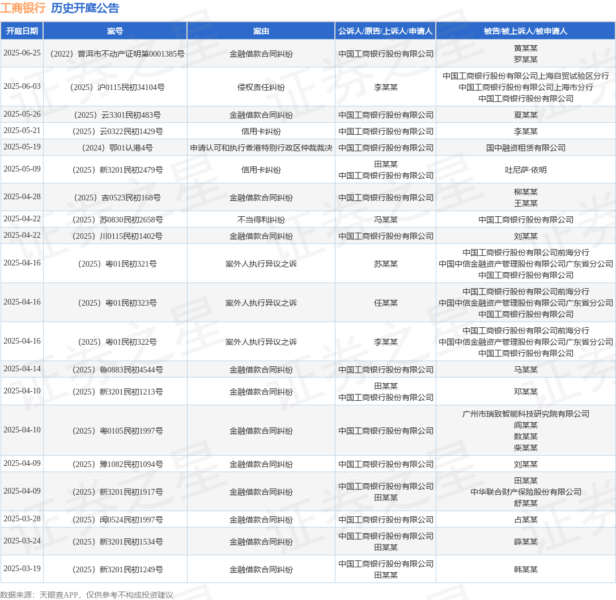
Task: Select case number (2025)新3201民初1213号
Action: click(117, 392)
